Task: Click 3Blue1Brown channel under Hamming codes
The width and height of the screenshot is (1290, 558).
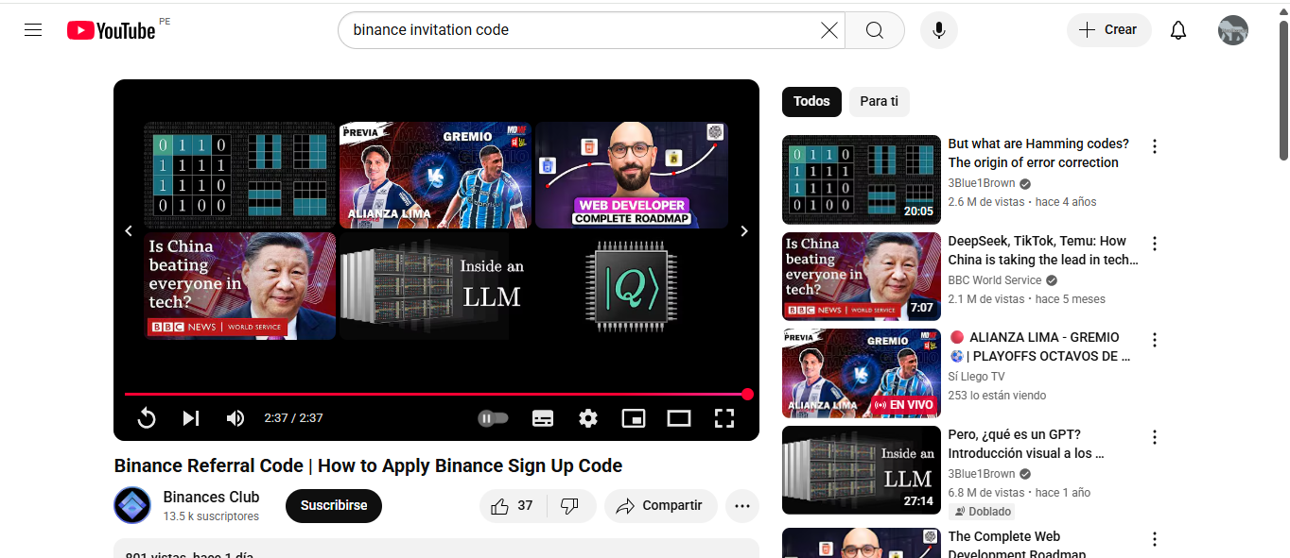Action: 982,183
